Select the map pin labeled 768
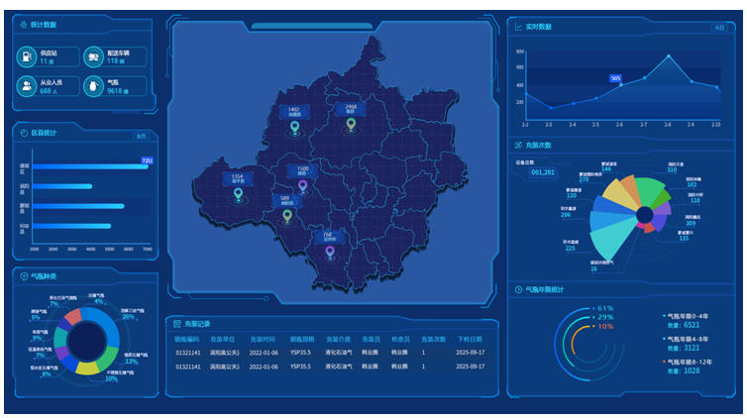 coord(330,252)
